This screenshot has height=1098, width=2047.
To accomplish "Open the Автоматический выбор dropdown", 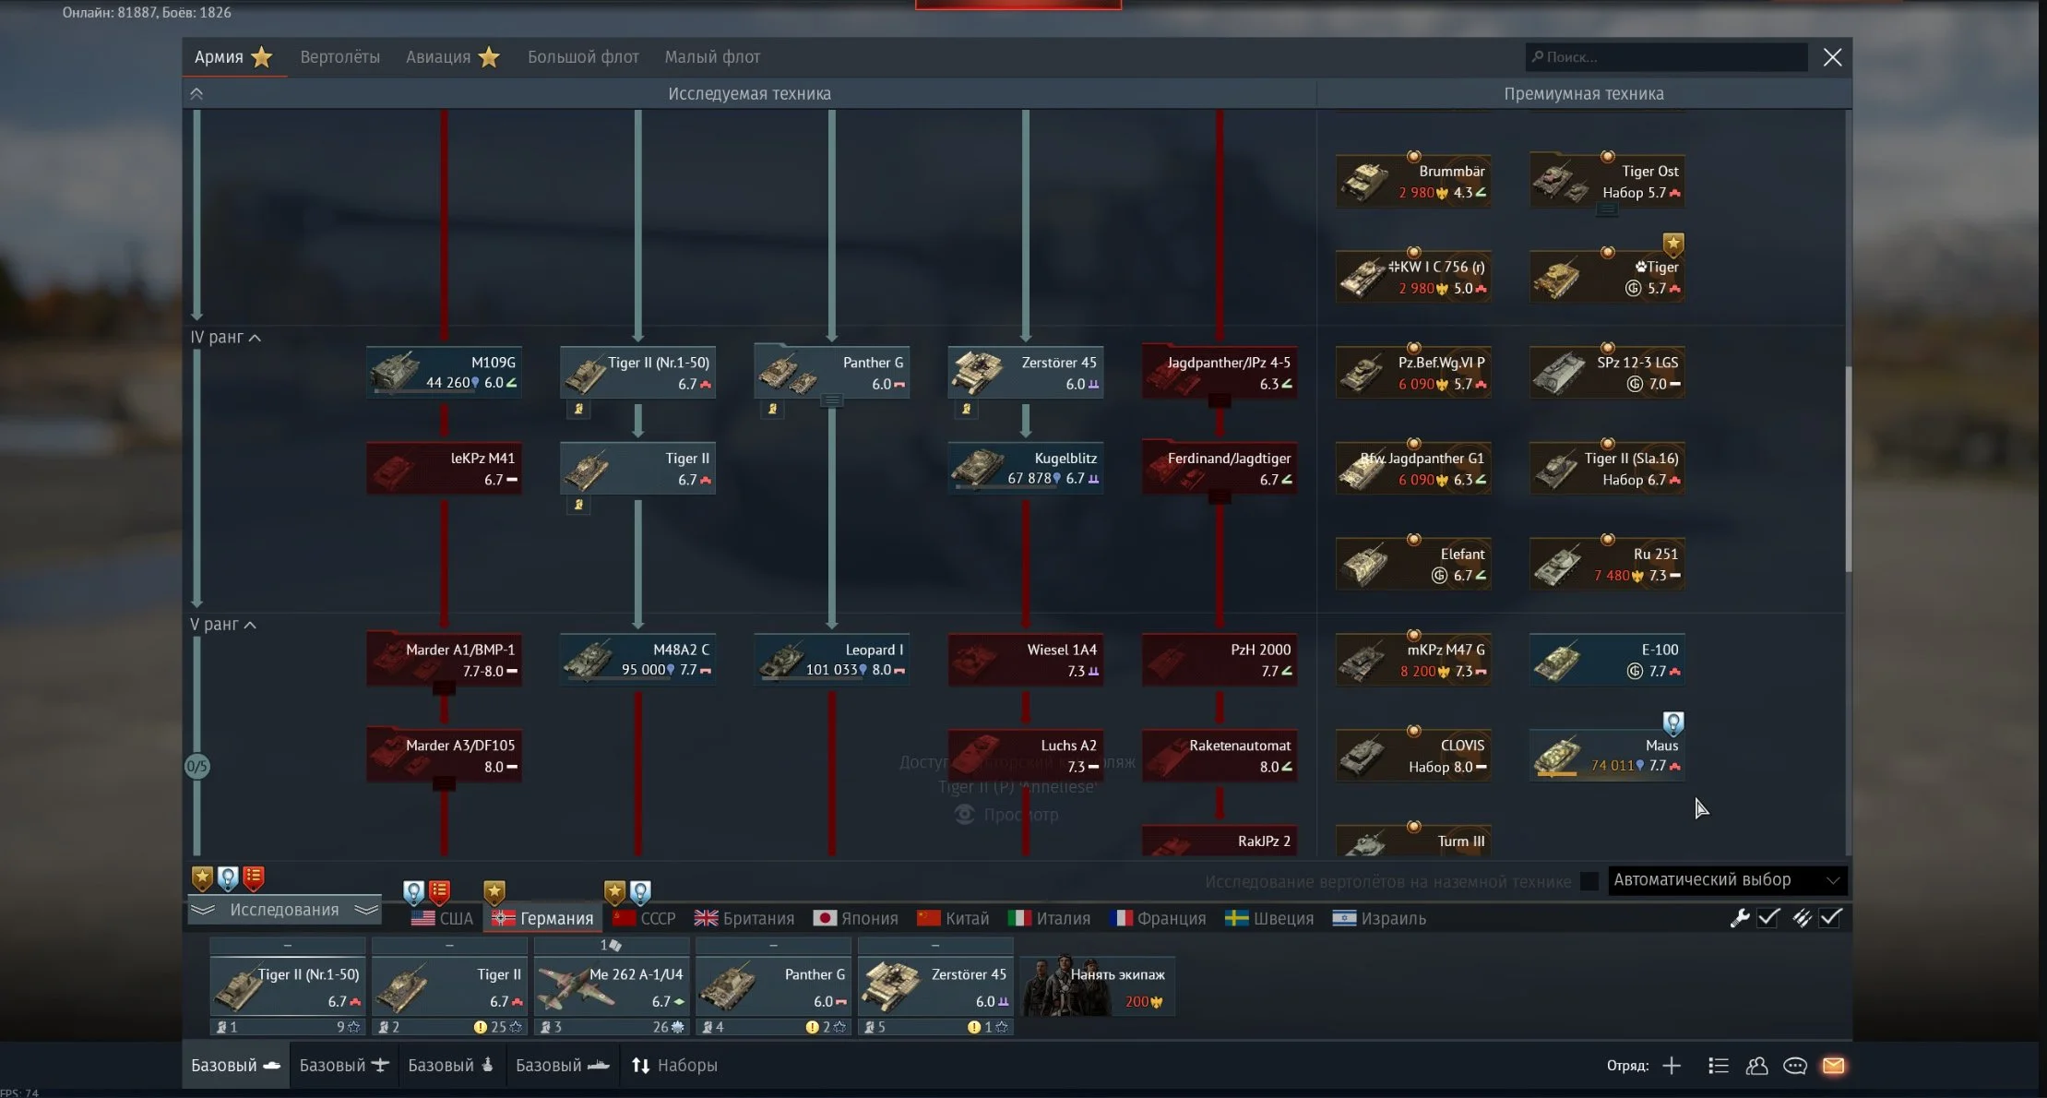I will coord(1726,880).
